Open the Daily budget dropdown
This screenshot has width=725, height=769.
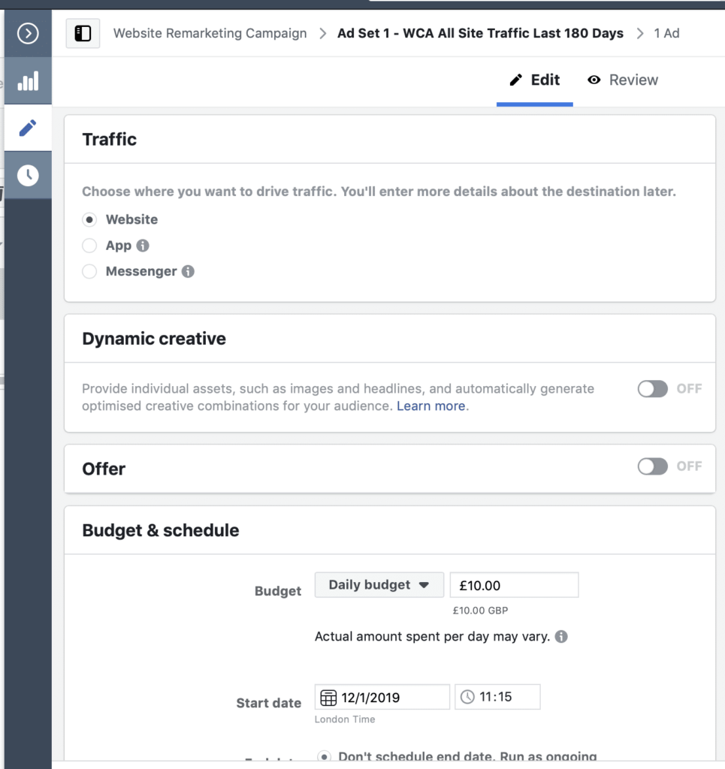click(x=379, y=584)
